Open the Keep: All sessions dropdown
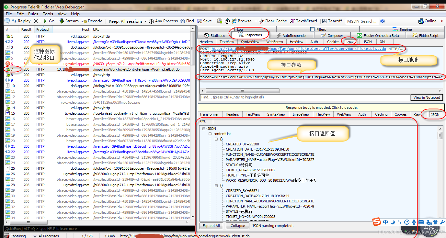The width and height of the screenshot is (446, 238). pyautogui.click(x=128, y=21)
